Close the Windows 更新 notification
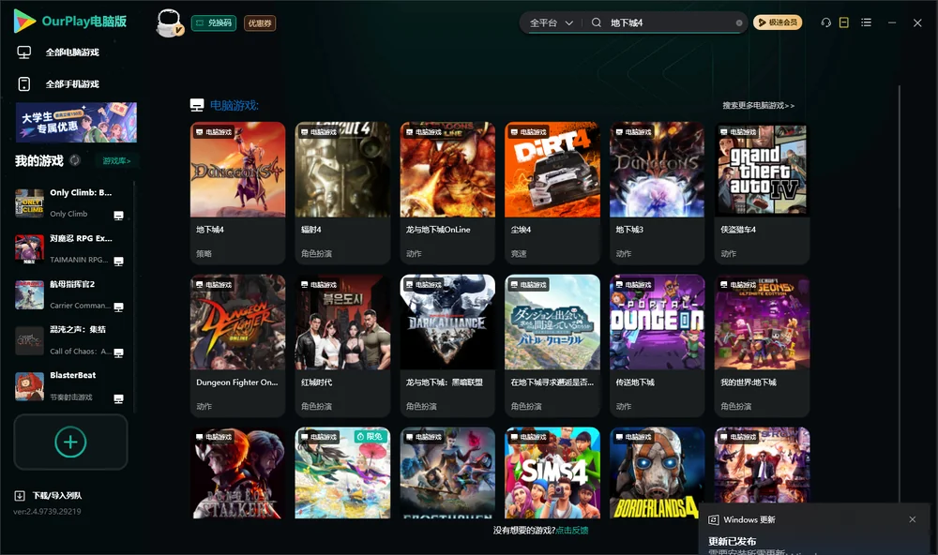The height and width of the screenshot is (555, 938). (913, 519)
